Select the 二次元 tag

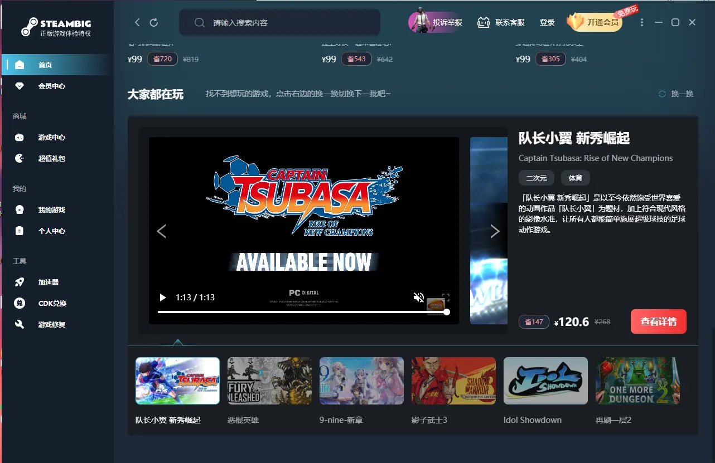coord(537,178)
